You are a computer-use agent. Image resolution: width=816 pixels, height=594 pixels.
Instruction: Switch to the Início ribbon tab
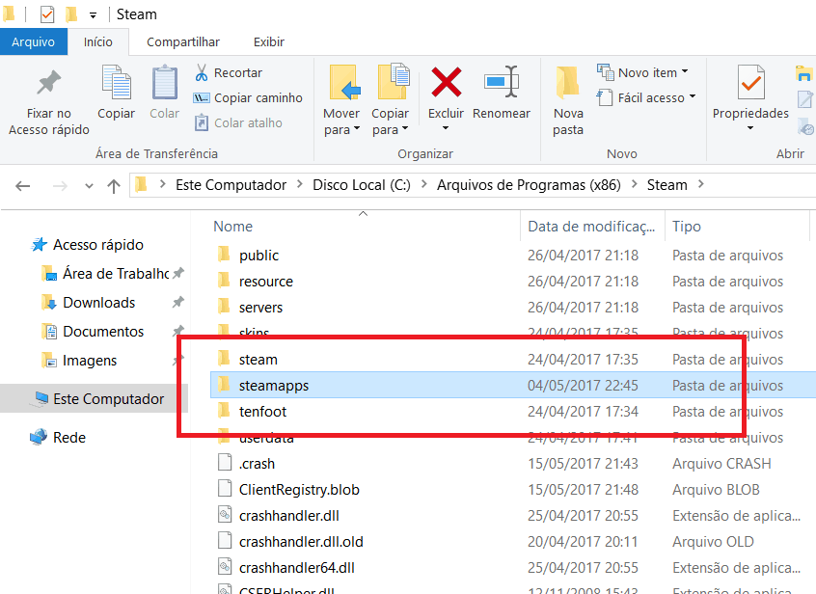click(97, 41)
